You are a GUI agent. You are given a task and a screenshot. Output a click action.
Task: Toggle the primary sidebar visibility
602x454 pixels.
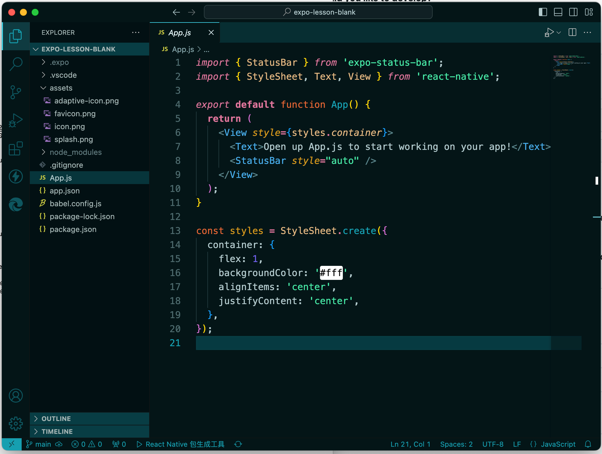[543, 12]
